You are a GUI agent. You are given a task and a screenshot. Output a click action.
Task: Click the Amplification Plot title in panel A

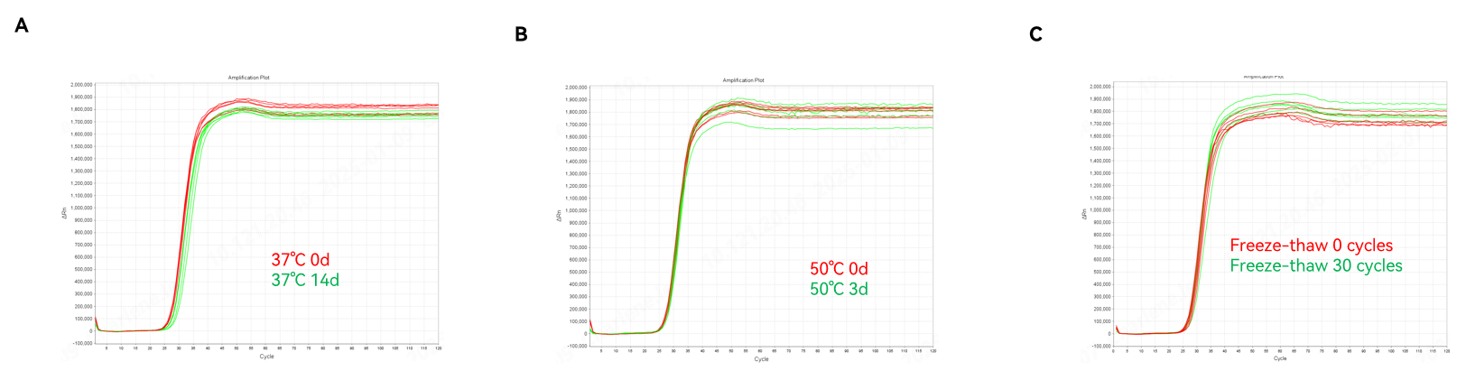248,78
